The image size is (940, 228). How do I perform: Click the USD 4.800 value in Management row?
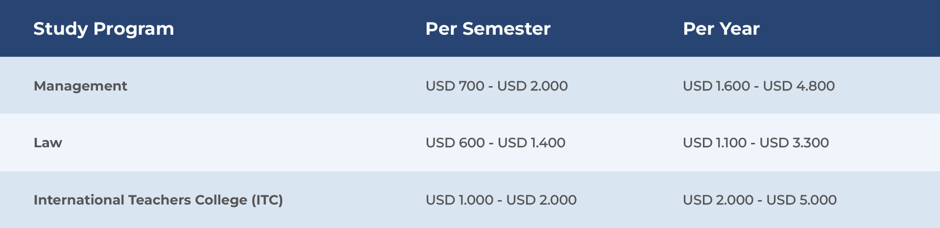[799, 86]
